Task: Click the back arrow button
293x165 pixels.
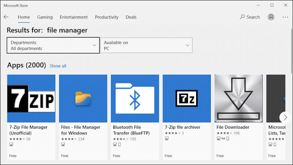Action: click(x=6, y=17)
